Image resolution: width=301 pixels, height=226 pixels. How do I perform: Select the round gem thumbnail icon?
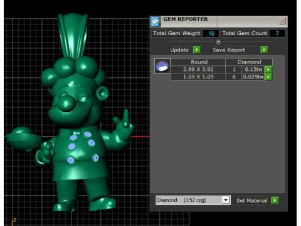[162, 66]
